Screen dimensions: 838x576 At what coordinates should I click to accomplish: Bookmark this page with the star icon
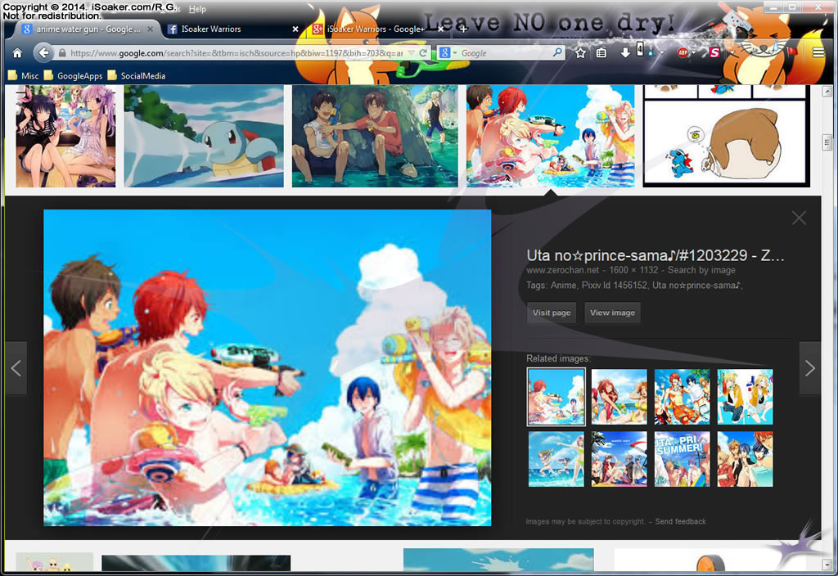tap(580, 52)
